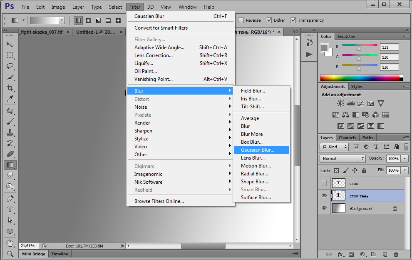This screenshot has height=260, width=412.
Task: Hide the стол тень layer
Action: [x=324, y=195]
